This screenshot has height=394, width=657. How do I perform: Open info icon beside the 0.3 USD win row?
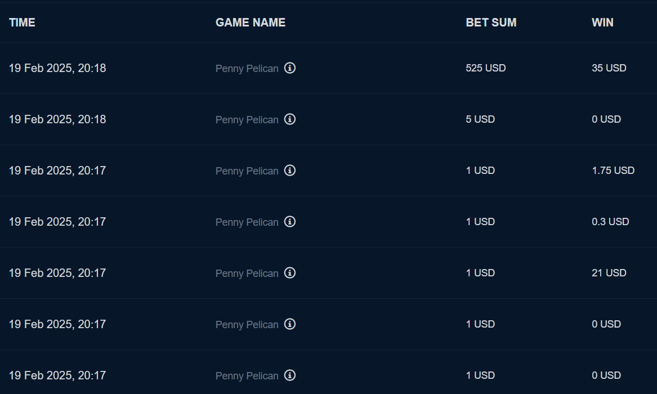click(x=290, y=222)
